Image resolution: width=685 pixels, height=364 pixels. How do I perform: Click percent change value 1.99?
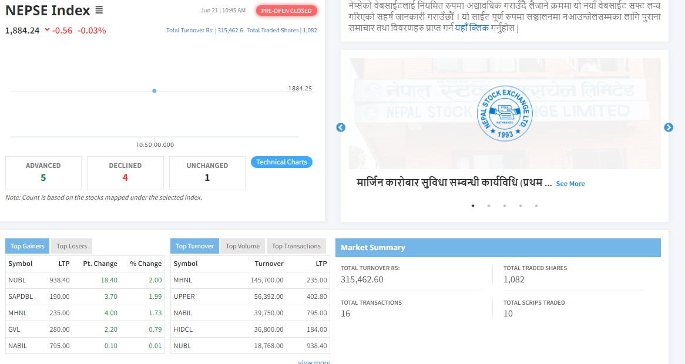click(x=155, y=296)
